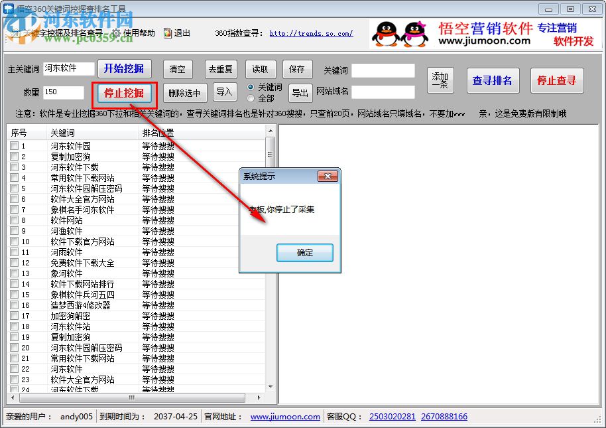Screen dimensions: 606x428
Task: Select keyword 河雨软件 in row 11
Action: coord(66,252)
